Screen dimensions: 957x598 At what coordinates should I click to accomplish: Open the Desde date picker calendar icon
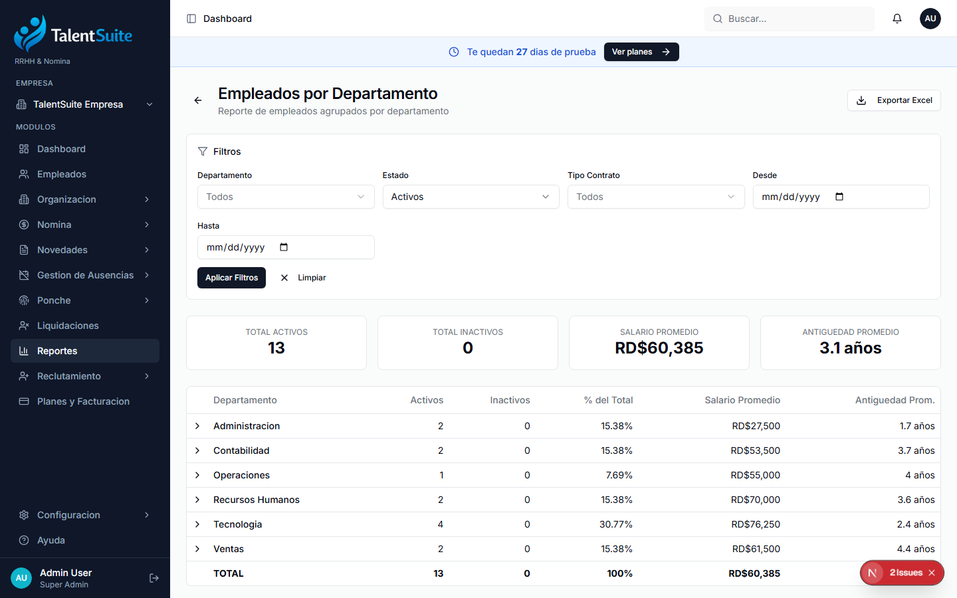tap(839, 197)
